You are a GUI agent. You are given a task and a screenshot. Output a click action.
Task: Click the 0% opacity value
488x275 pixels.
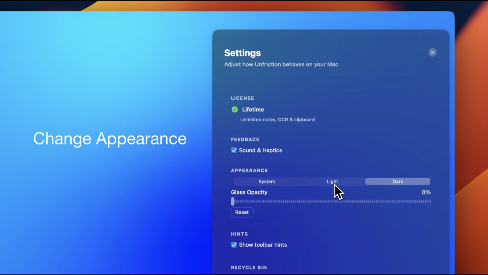point(426,192)
